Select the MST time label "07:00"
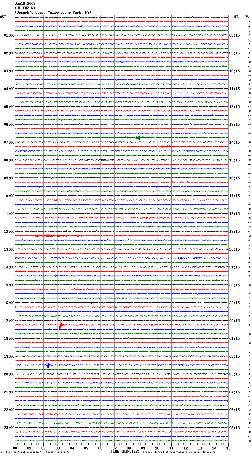 (9, 142)
